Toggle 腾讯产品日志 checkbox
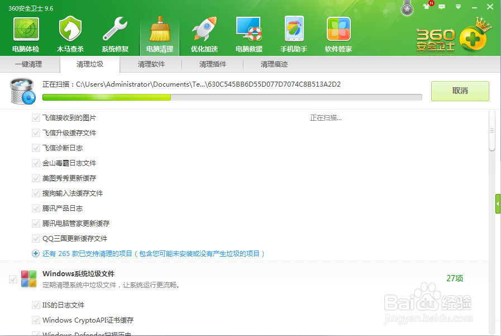This screenshot has width=501, height=336. point(36,209)
